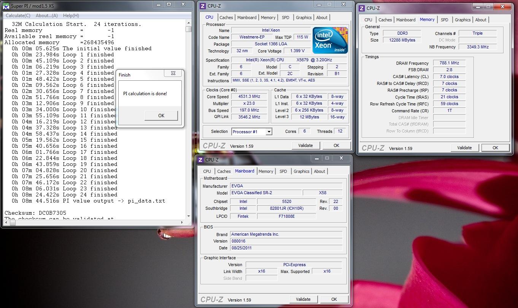Open About tab in the Mainboard window

tap(319, 171)
